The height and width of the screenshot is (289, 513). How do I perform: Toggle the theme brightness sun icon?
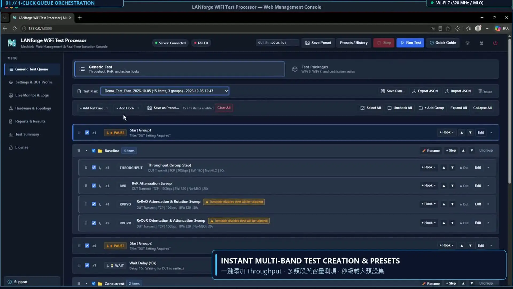467,43
